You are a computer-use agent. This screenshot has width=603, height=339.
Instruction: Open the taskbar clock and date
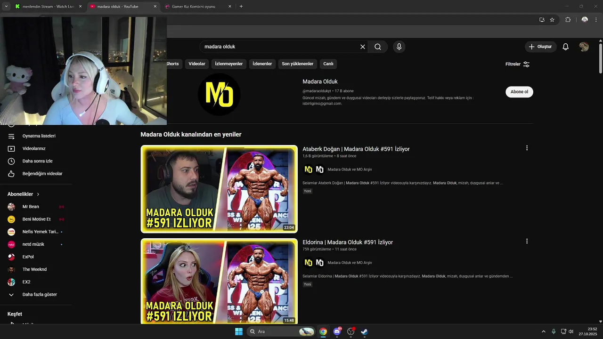point(588,331)
